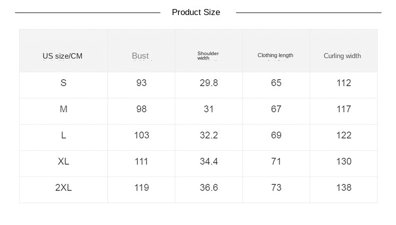The height and width of the screenshot is (225, 396).
Task: Select curling width value 122
Action: point(344,135)
